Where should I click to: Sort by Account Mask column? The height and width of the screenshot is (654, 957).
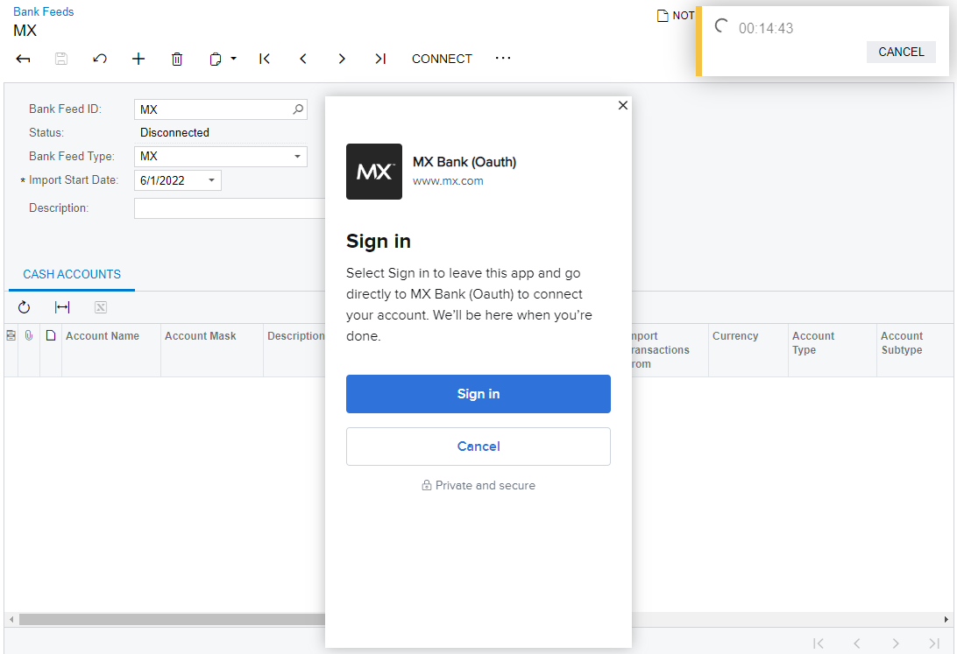(200, 336)
